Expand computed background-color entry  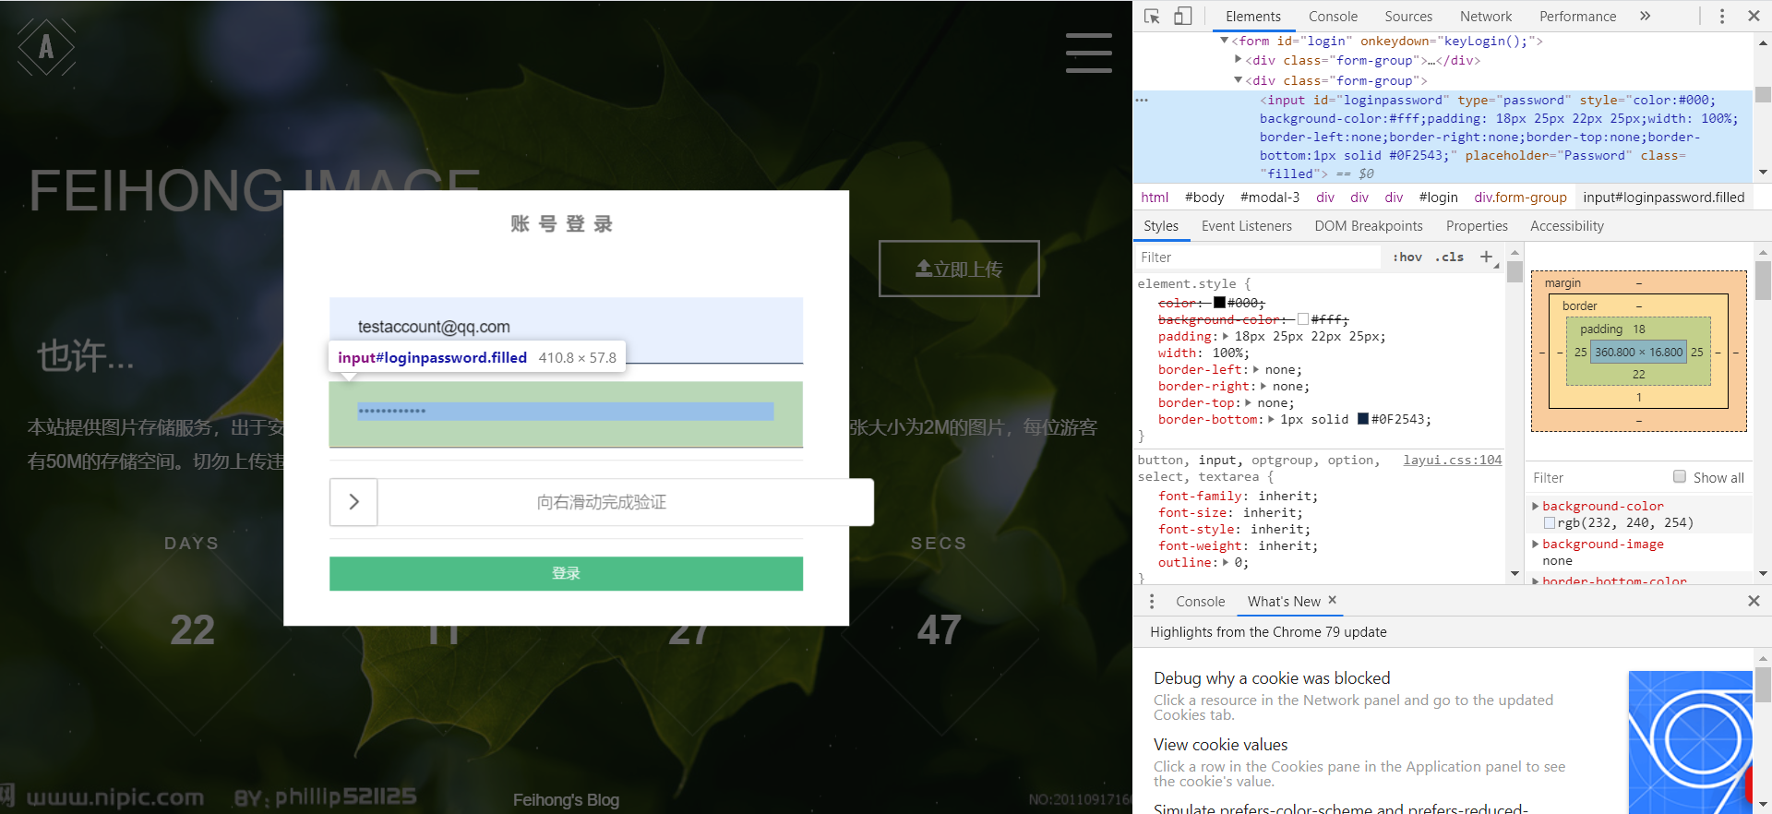coord(1536,507)
